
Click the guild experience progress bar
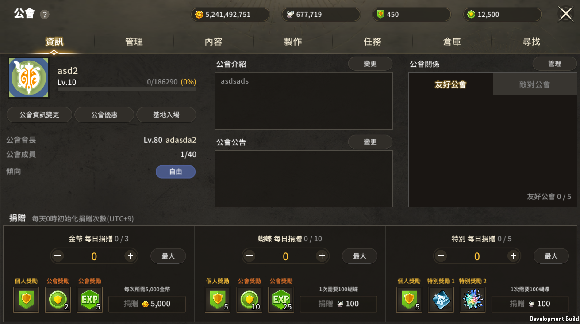[127, 89]
